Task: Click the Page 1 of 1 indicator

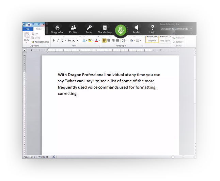Action: 29,157
